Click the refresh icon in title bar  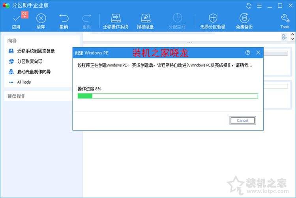[249, 6]
